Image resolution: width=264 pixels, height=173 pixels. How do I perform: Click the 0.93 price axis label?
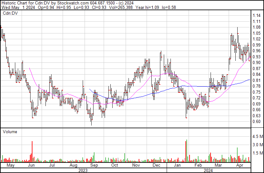(257, 57)
